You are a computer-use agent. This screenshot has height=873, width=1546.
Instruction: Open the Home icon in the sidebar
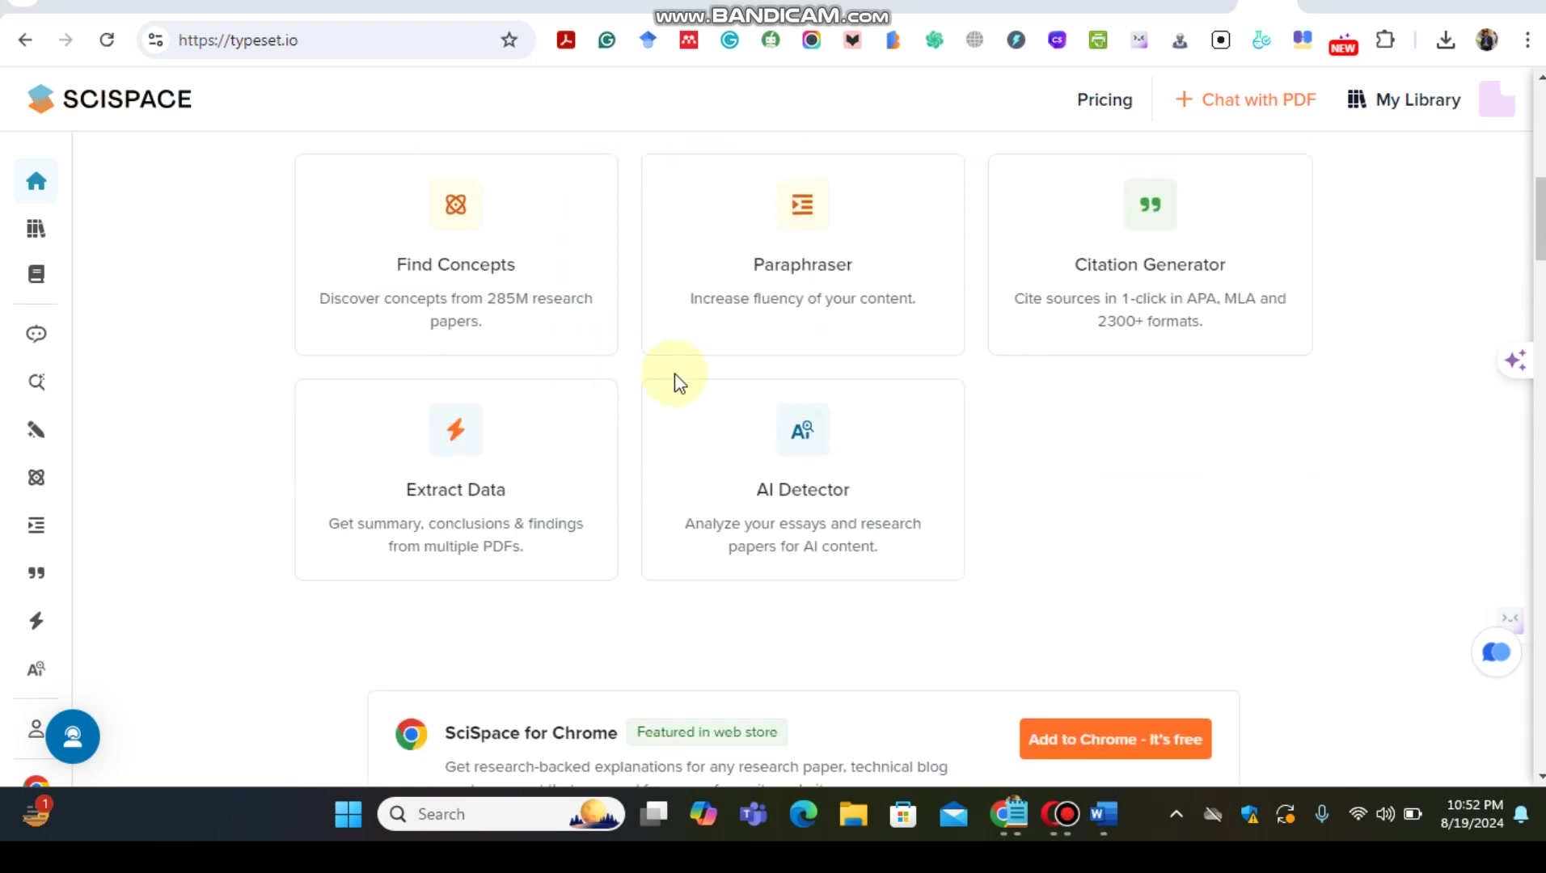tap(36, 181)
